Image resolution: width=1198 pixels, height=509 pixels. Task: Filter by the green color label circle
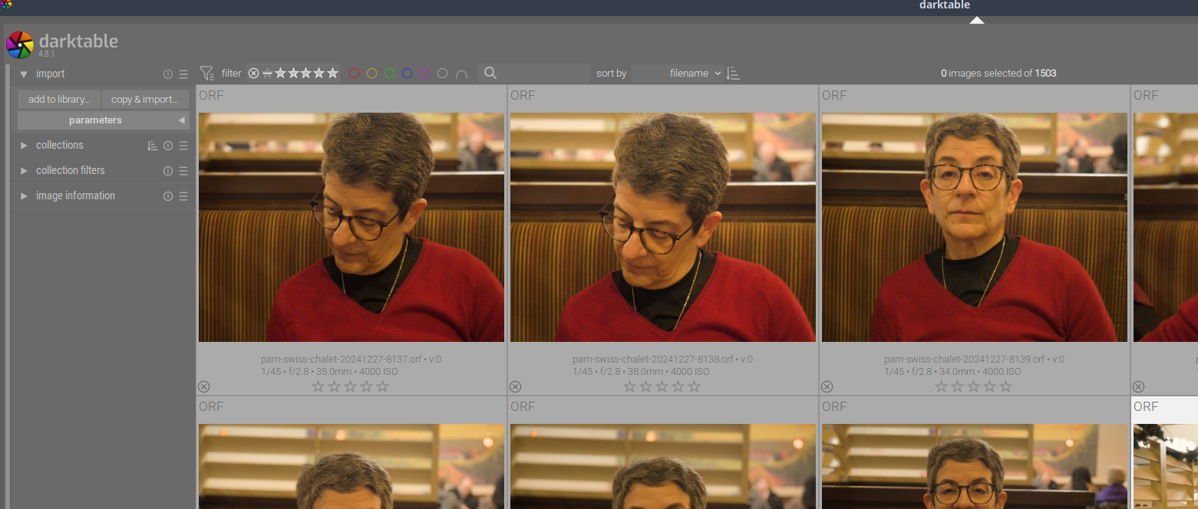[389, 73]
